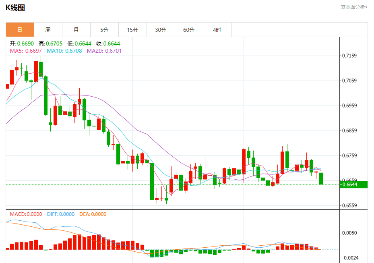Open the 基本面分析> link

point(354,7)
